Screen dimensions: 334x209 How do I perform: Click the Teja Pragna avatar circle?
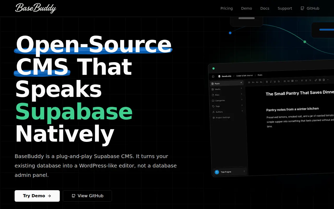pyautogui.click(x=217, y=172)
